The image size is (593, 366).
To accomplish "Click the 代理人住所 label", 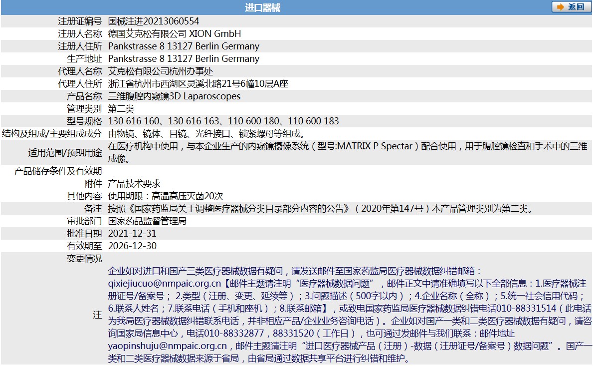I will tap(80, 84).
